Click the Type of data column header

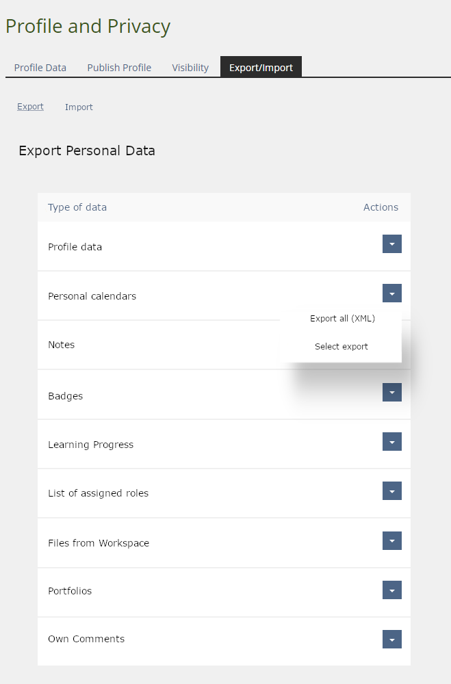(77, 207)
